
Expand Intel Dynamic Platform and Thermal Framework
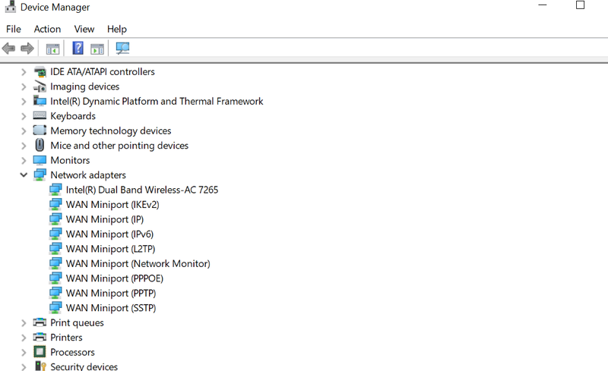pyautogui.click(x=24, y=102)
